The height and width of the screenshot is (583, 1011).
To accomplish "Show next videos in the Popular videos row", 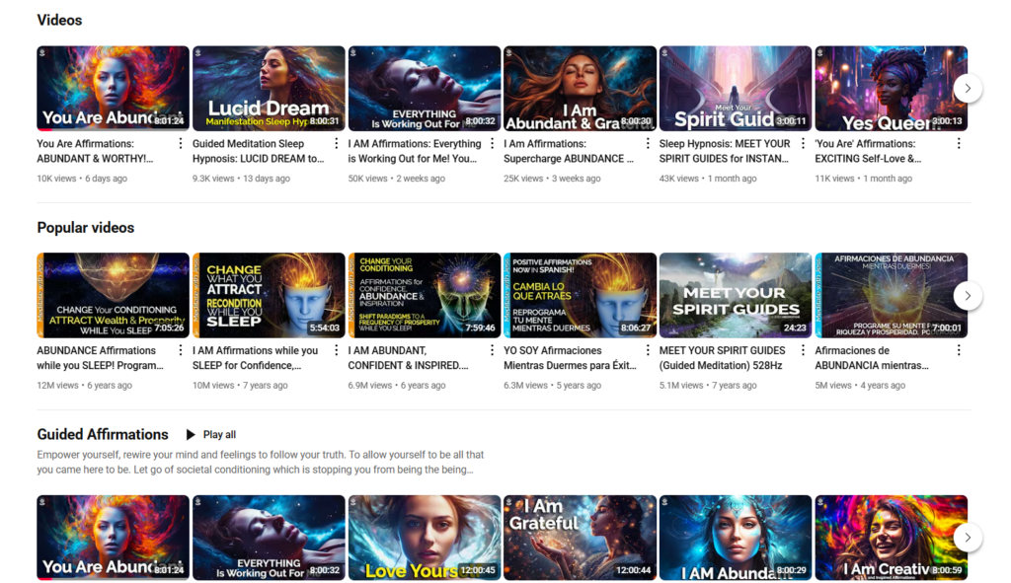I will (968, 296).
